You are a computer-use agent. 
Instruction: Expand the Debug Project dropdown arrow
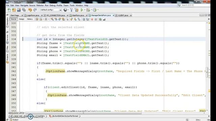coord(91,10)
